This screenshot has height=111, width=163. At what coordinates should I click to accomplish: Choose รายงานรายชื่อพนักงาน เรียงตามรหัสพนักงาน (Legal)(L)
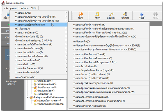pyautogui.click(x=109, y=33)
